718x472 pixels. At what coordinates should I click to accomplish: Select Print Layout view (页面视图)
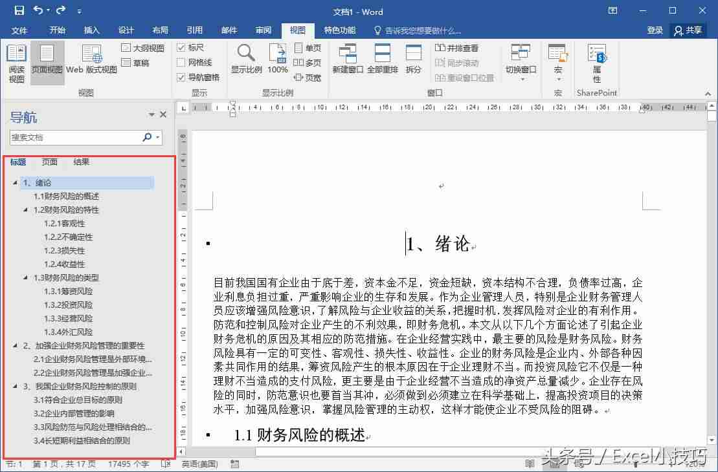47,63
